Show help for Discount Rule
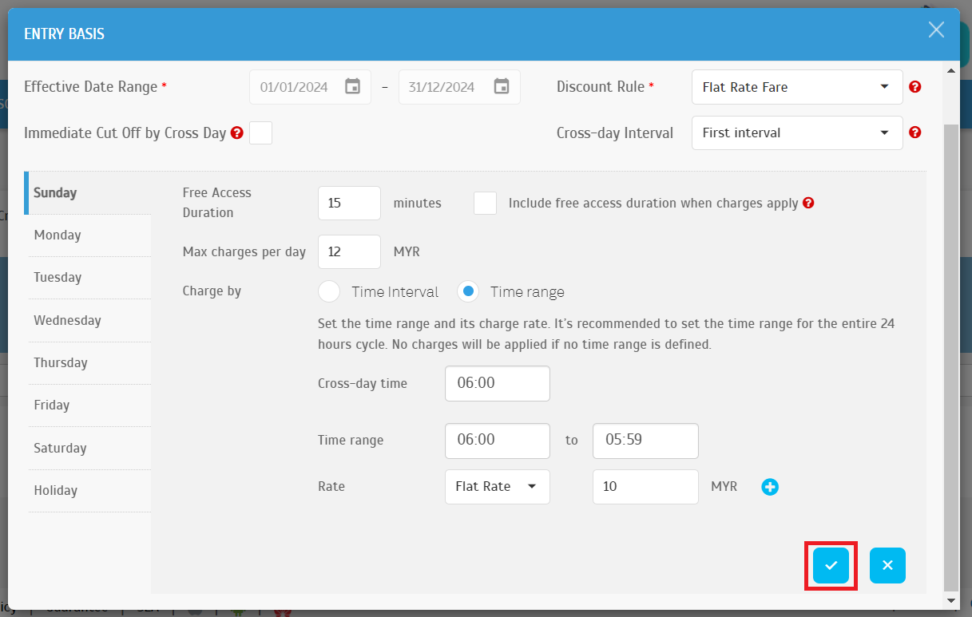The height and width of the screenshot is (617, 972). (915, 87)
